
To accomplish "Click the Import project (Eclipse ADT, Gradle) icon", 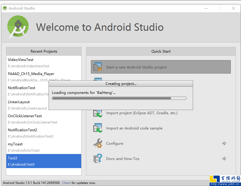I will [x=98, y=113].
